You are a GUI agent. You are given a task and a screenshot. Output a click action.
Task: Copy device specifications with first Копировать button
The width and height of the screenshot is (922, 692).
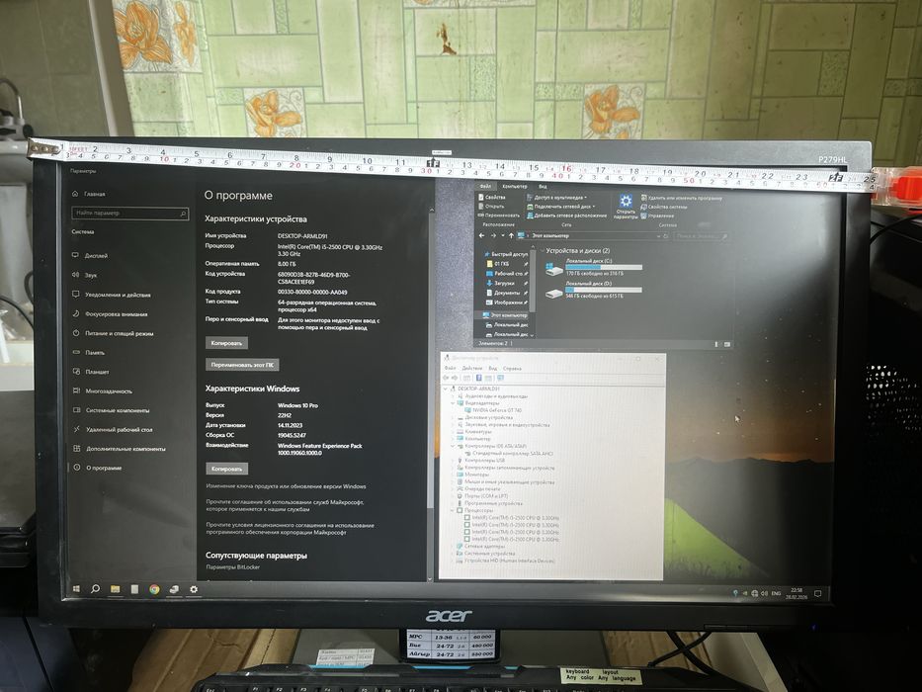226,343
